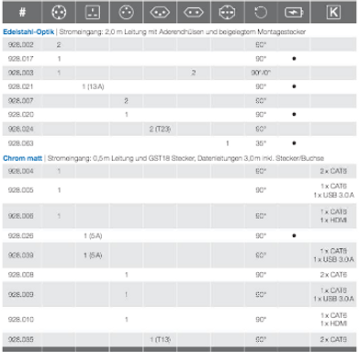Click the '1 (T13)' cell
This screenshot has height=352, width=360.
tap(160, 339)
